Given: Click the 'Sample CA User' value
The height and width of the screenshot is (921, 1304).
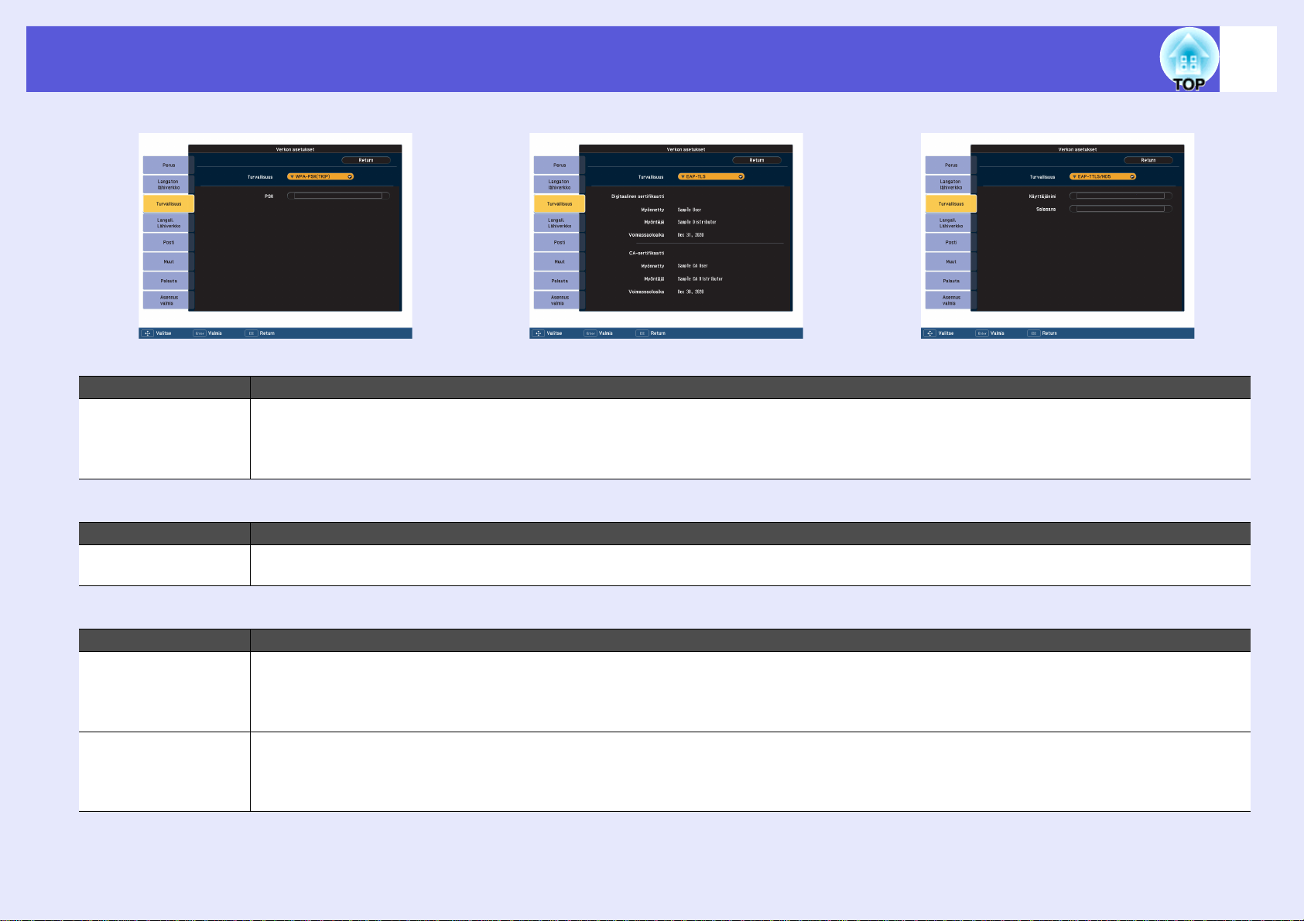Looking at the screenshot, I should [x=693, y=266].
